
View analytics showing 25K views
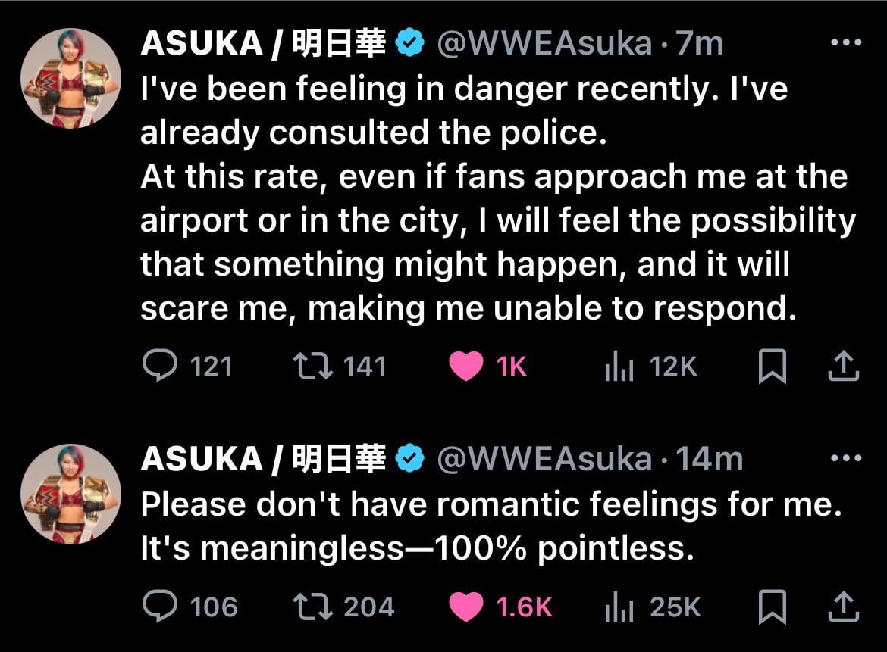pyautogui.click(x=619, y=607)
